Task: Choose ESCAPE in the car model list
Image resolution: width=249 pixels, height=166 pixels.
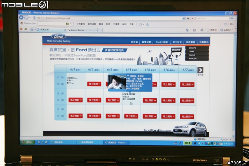Action: [193, 48]
